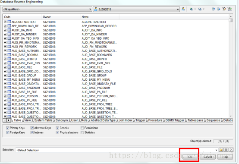
Task: Open the Default Selection dropdown arrow
Action: pos(216,150)
